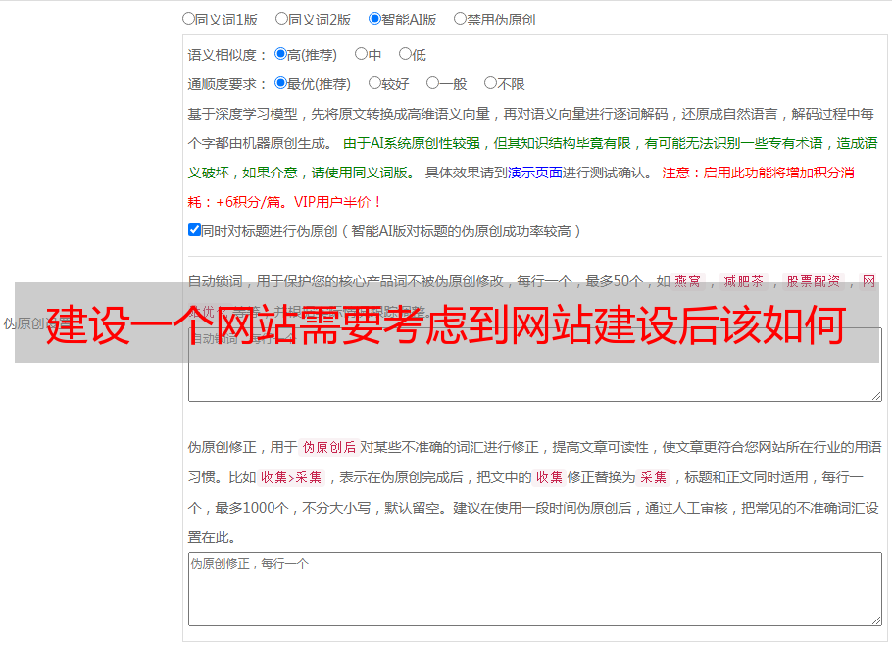
Task: Choose 不限 for 通顺度要求
Action: coord(490,83)
